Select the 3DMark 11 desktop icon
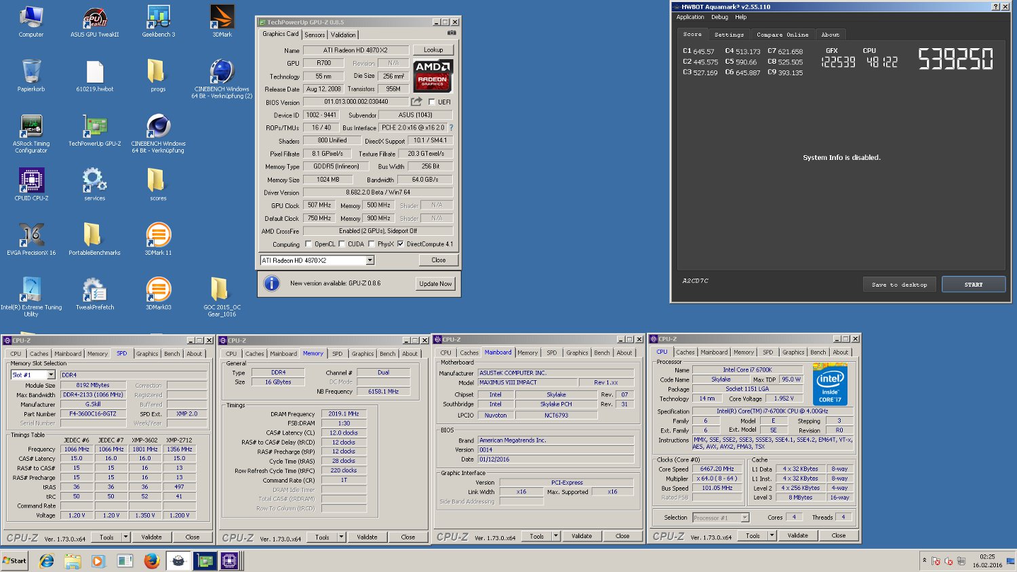The image size is (1017, 572). (158, 239)
